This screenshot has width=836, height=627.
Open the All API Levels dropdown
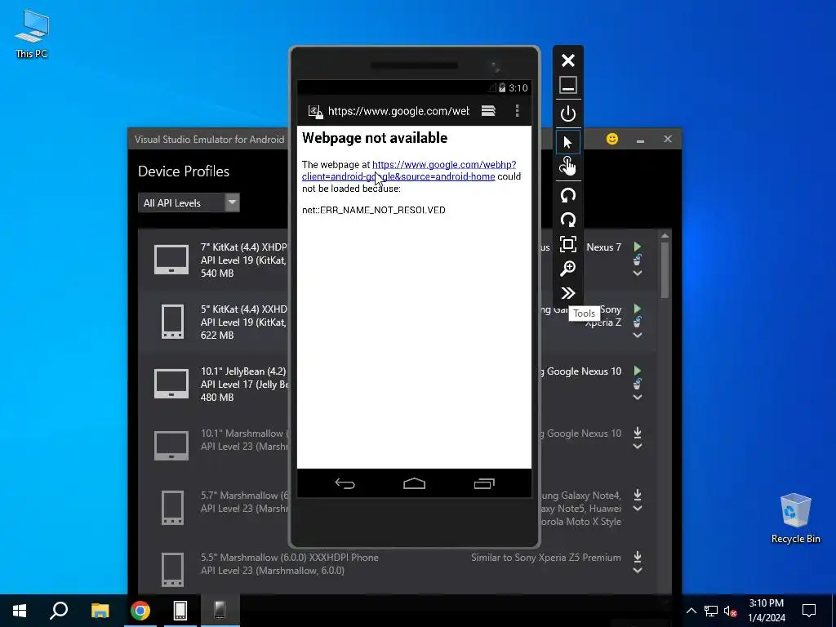[189, 203]
